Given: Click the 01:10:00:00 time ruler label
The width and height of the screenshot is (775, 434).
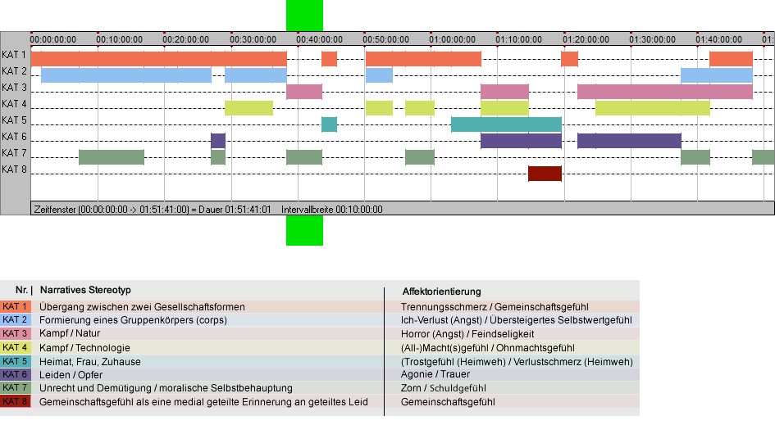Looking at the screenshot, I should [519, 39].
